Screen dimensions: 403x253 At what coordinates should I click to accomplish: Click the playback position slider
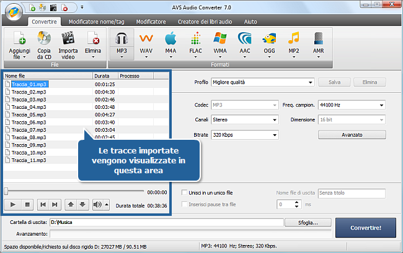coord(74,192)
